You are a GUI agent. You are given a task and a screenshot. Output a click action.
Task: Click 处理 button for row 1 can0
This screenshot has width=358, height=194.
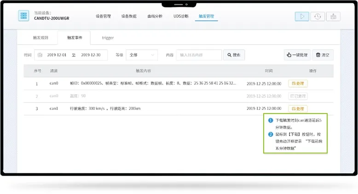298,84
